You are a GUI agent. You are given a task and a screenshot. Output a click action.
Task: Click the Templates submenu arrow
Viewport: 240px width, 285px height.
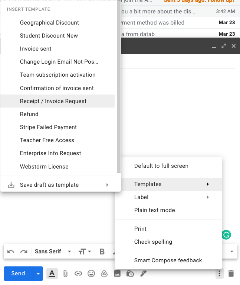coord(208,184)
